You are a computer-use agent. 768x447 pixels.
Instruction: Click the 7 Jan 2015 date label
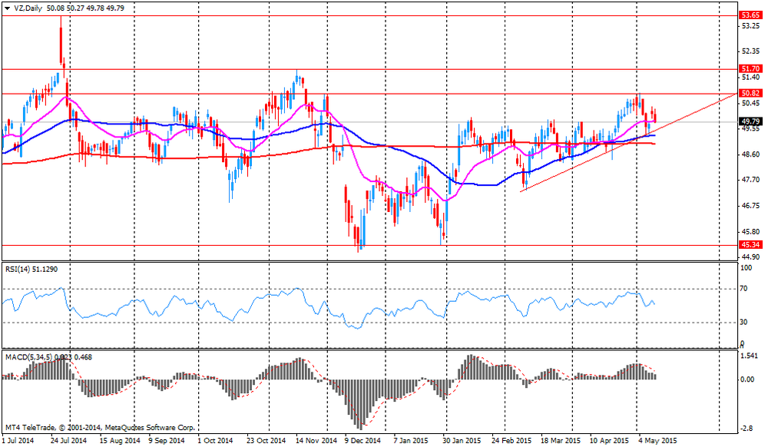click(411, 441)
